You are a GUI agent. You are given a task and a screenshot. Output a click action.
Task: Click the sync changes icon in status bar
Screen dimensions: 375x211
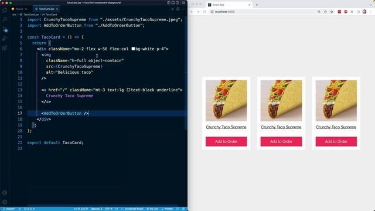pos(19,209)
